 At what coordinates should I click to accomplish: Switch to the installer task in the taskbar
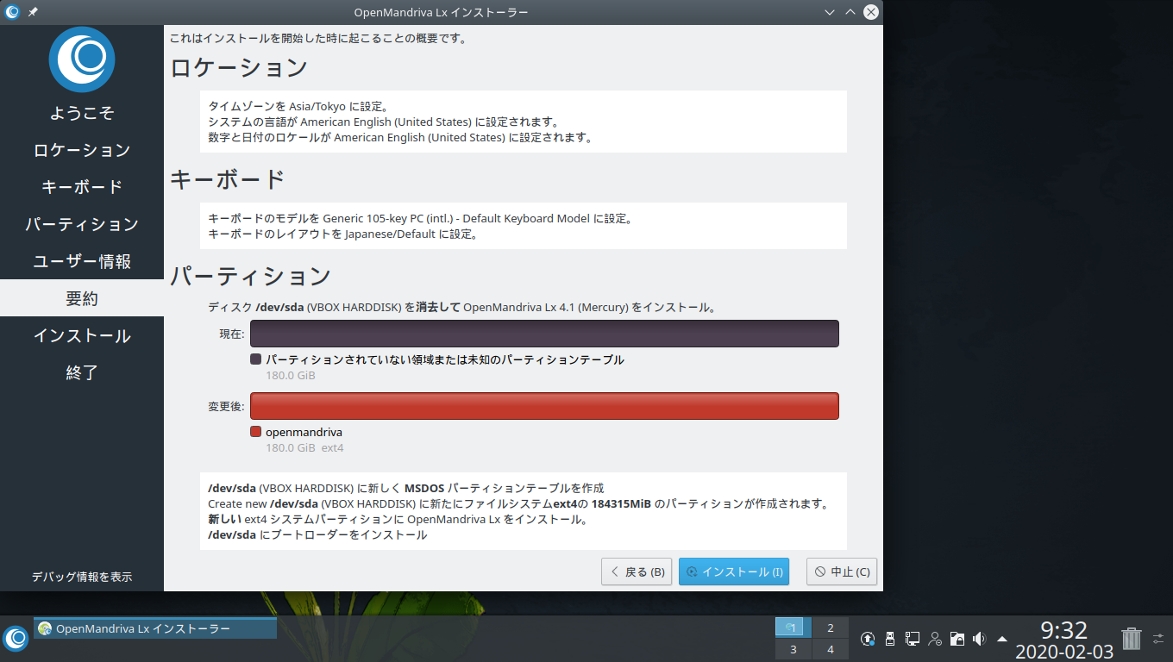155,628
